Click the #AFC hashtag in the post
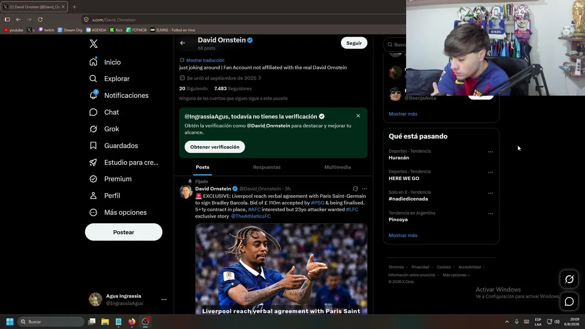Image resolution: width=585 pixels, height=329 pixels. point(254,210)
